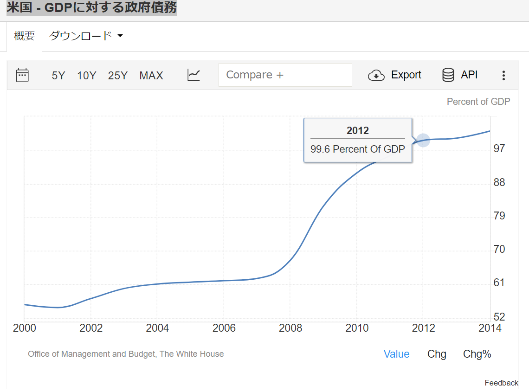Show the MAX time range
The image size is (529, 392).
click(151, 76)
